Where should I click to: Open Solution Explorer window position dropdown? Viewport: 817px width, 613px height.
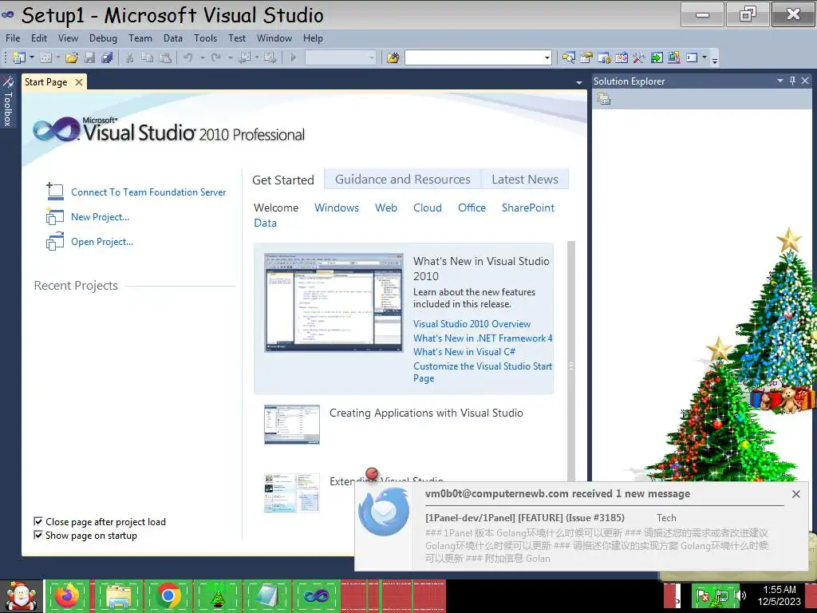pos(780,81)
